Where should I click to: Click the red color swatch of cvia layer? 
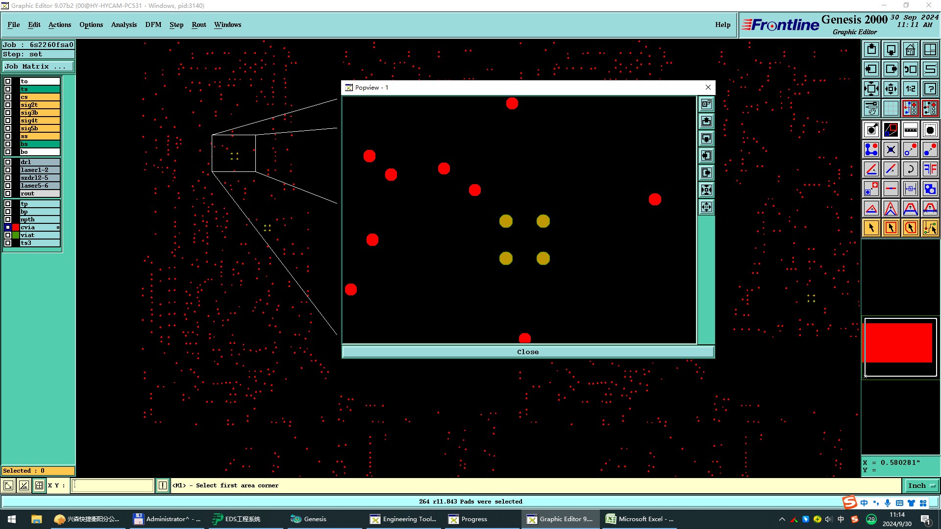pos(16,227)
